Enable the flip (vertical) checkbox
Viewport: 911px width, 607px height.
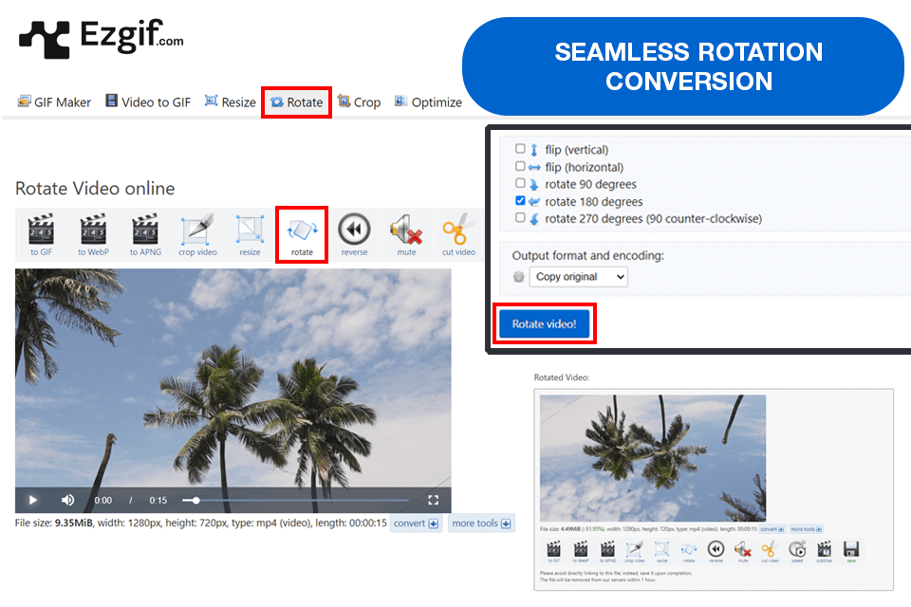tap(520, 149)
